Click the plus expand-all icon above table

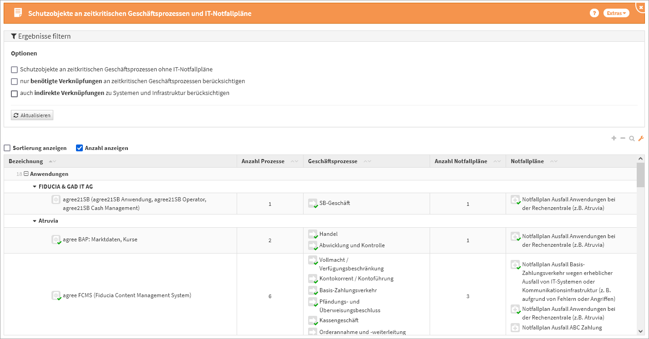(614, 138)
